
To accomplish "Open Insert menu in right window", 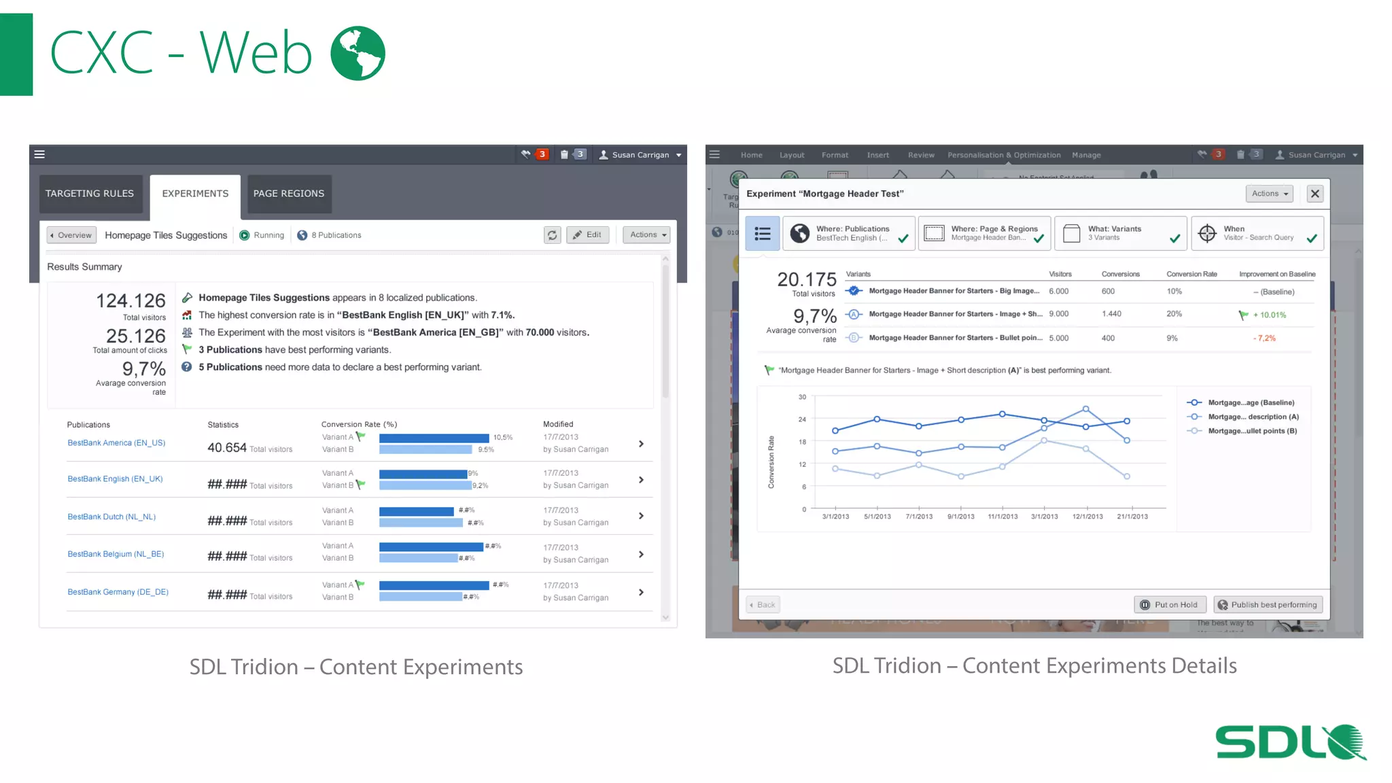I will tap(877, 155).
